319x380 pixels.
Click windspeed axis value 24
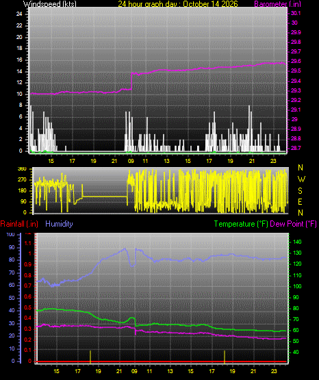pos(19,14)
